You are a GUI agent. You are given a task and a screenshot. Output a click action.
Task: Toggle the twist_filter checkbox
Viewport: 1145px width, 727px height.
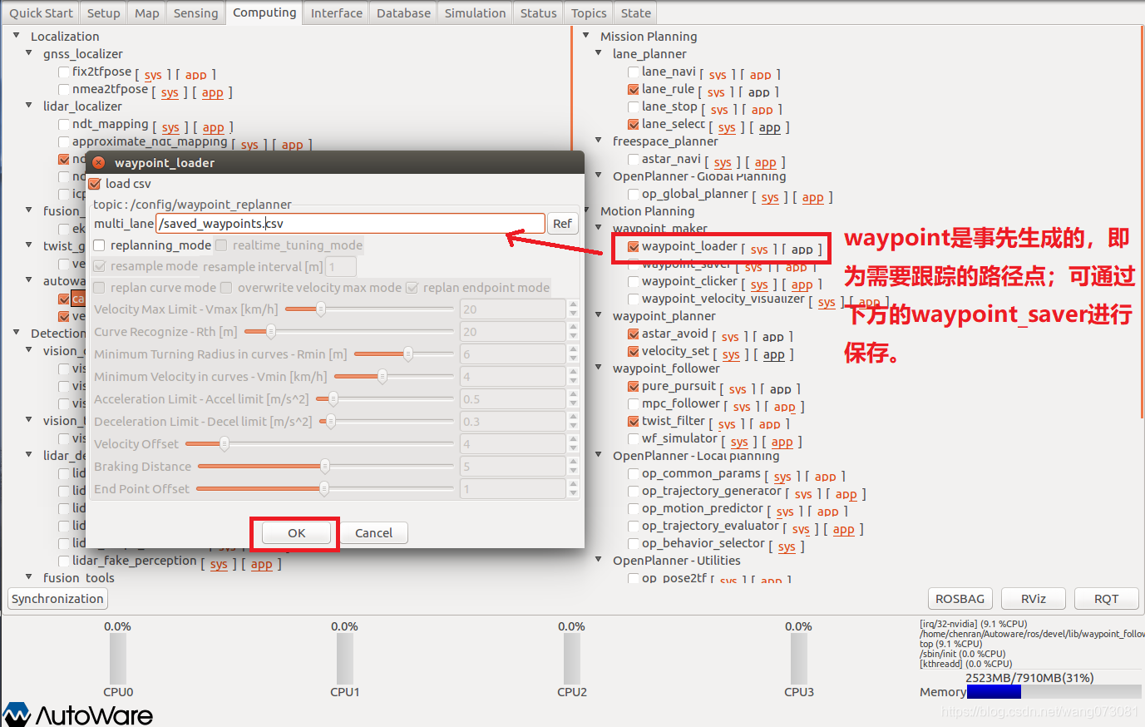(634, 422)
